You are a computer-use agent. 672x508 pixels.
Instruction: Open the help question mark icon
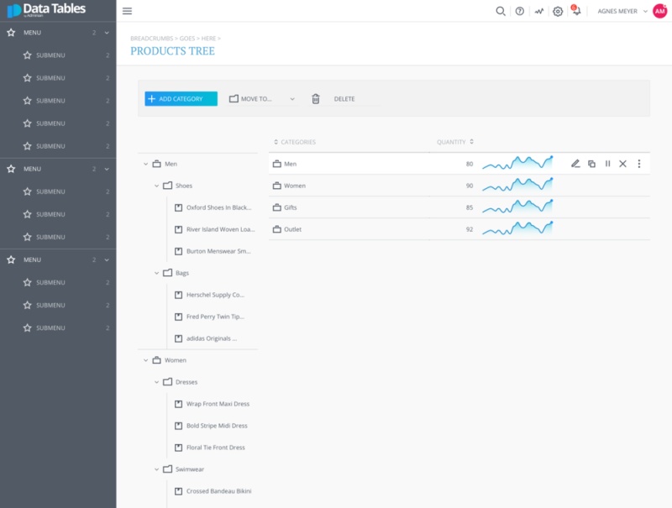[519, 11]
